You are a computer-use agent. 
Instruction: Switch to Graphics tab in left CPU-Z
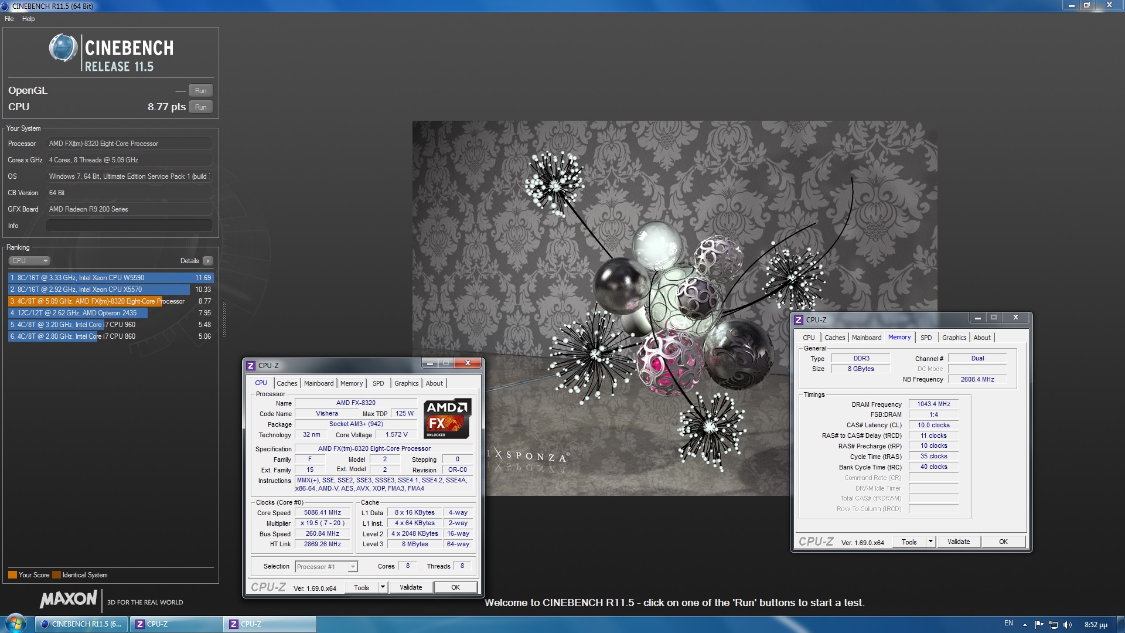coord(406,383)
